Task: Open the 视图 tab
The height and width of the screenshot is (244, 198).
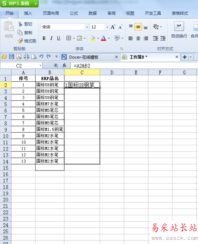Action: click(130, 13)
